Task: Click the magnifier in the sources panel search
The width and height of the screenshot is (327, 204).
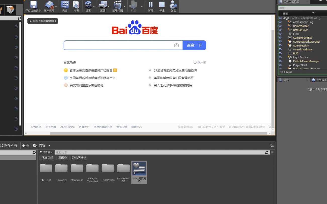Action: [34, 153]
